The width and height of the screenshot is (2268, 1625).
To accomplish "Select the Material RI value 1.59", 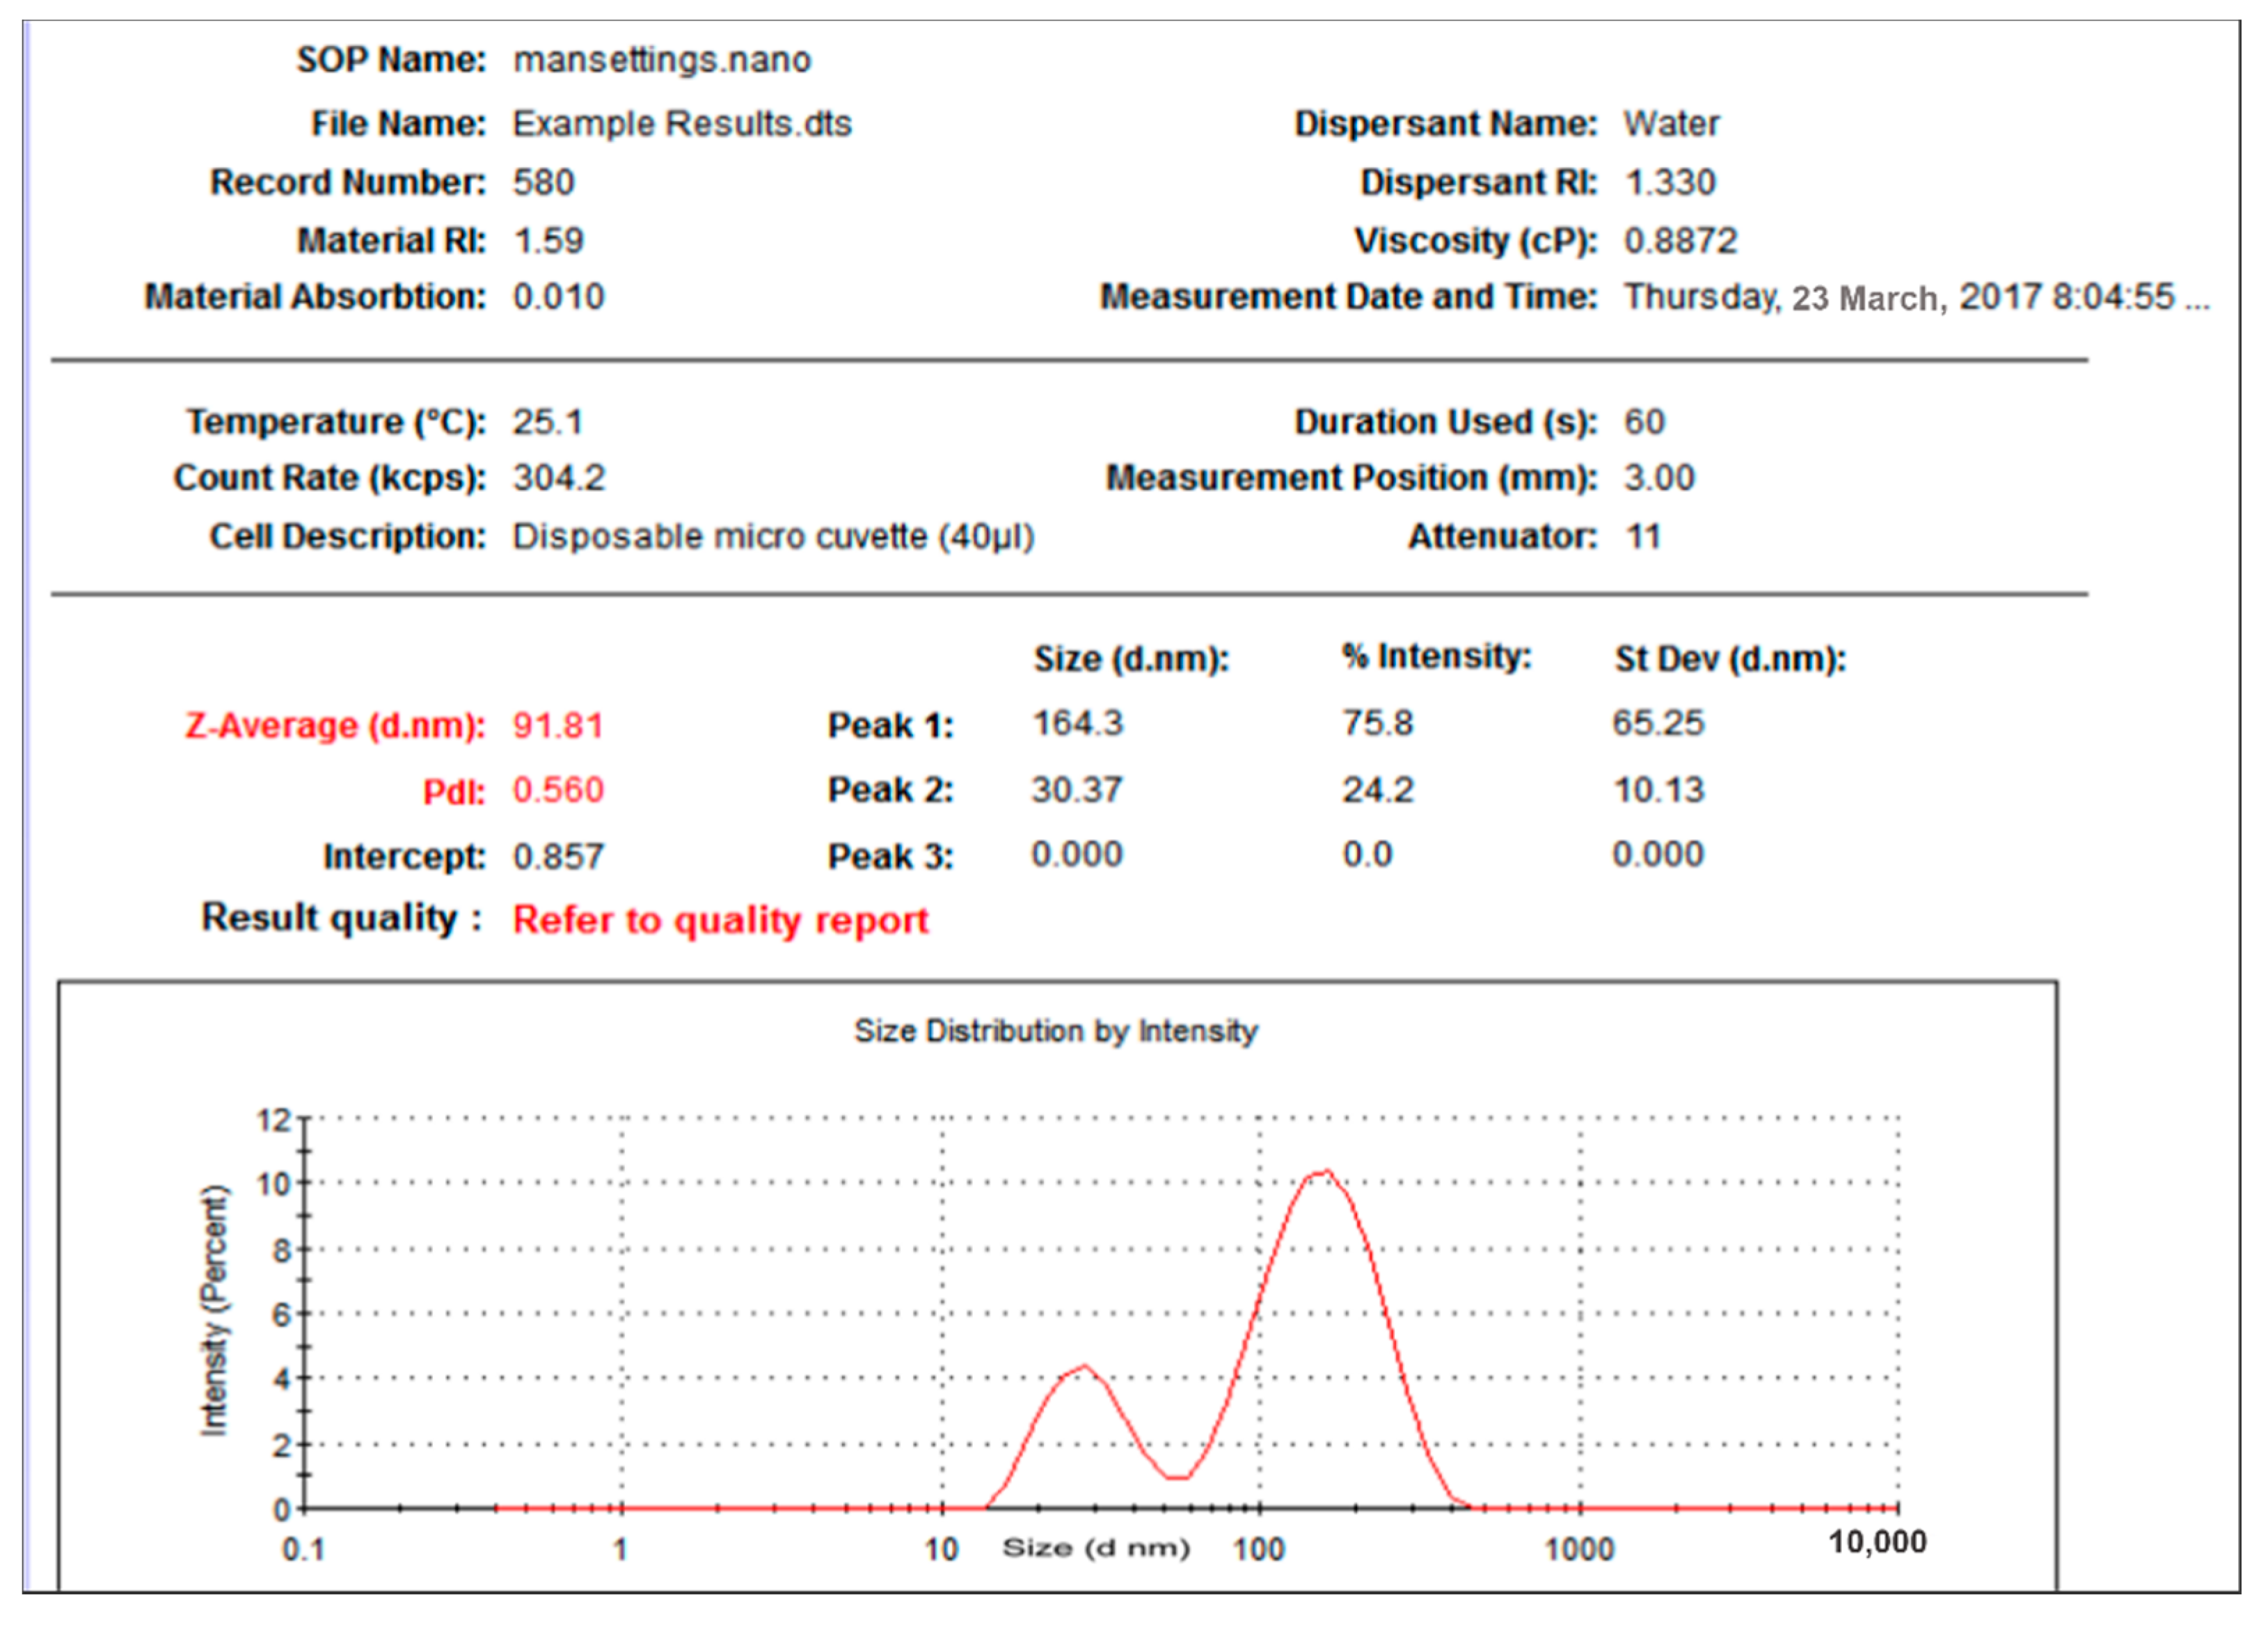I will point(548,239).
